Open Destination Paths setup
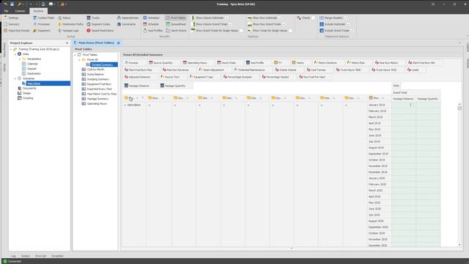 click(70, 24)
